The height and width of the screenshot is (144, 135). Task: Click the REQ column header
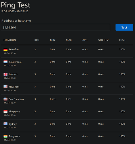37,40
